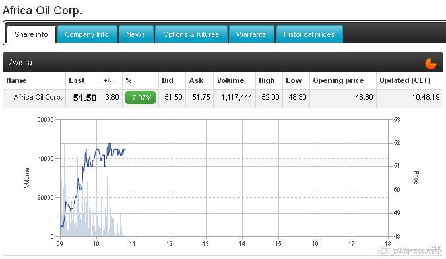Click the Avista section title
The image size is (446, 259).
(x=20, y=62)
